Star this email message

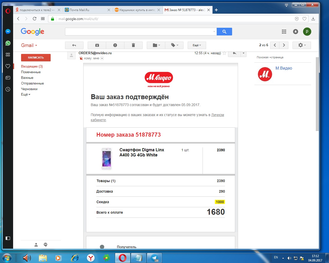pos(224,53)
